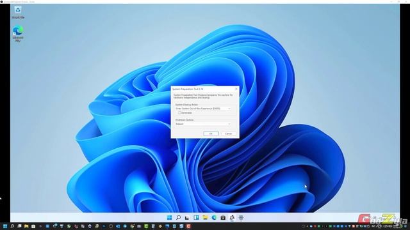Open the Shutdown Options dropdown
The height and width of the screenshot is (230, 410).
click(203, 124)
